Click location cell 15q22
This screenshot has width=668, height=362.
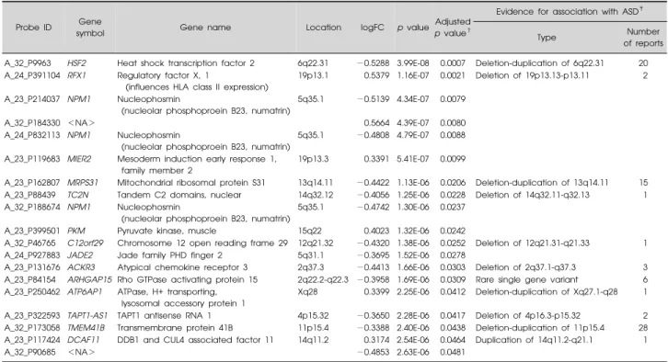point(309,231)
